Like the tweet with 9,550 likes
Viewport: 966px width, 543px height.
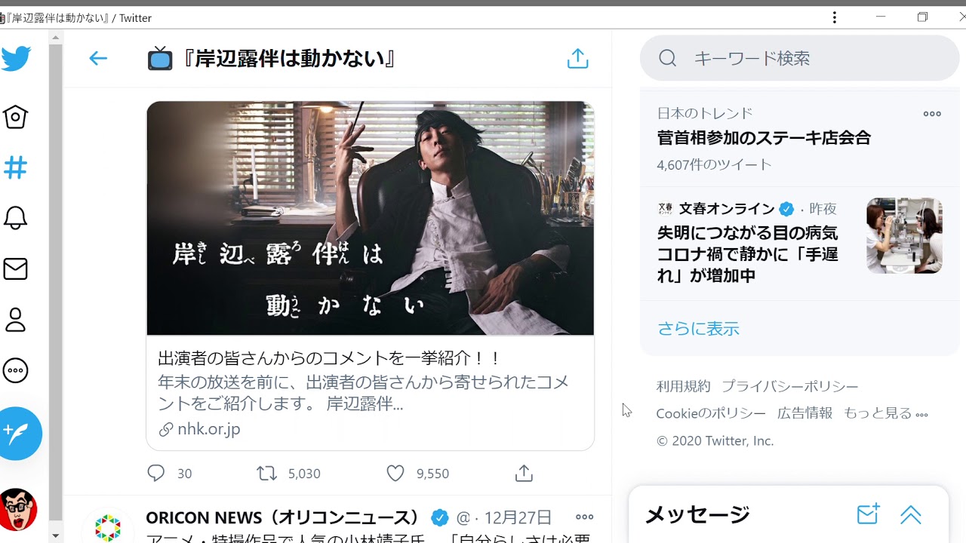(x=395, y=473)
